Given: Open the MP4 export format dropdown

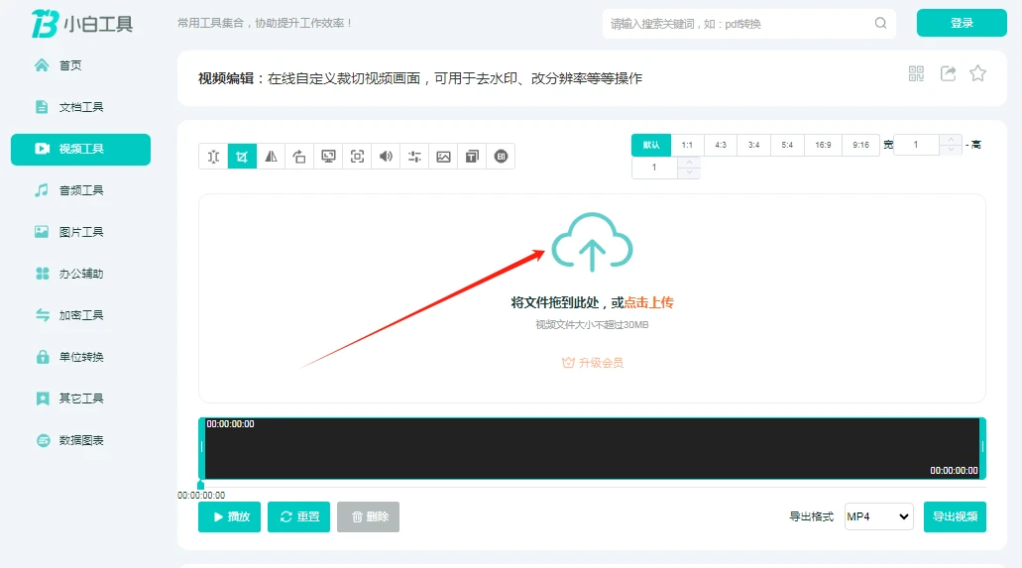Looking at the screenshot, I should (878, 516).
